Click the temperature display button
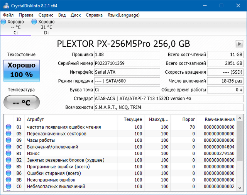 coord(21,103)
